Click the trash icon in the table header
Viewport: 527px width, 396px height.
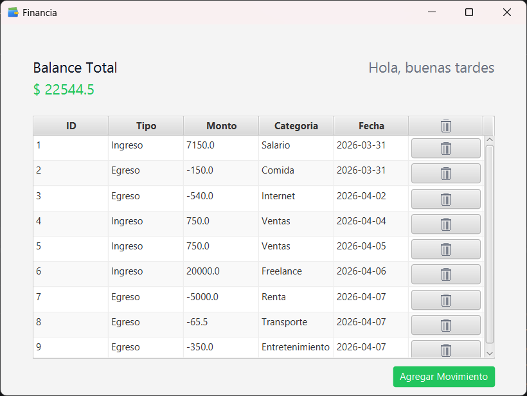[x=445, y=125]
